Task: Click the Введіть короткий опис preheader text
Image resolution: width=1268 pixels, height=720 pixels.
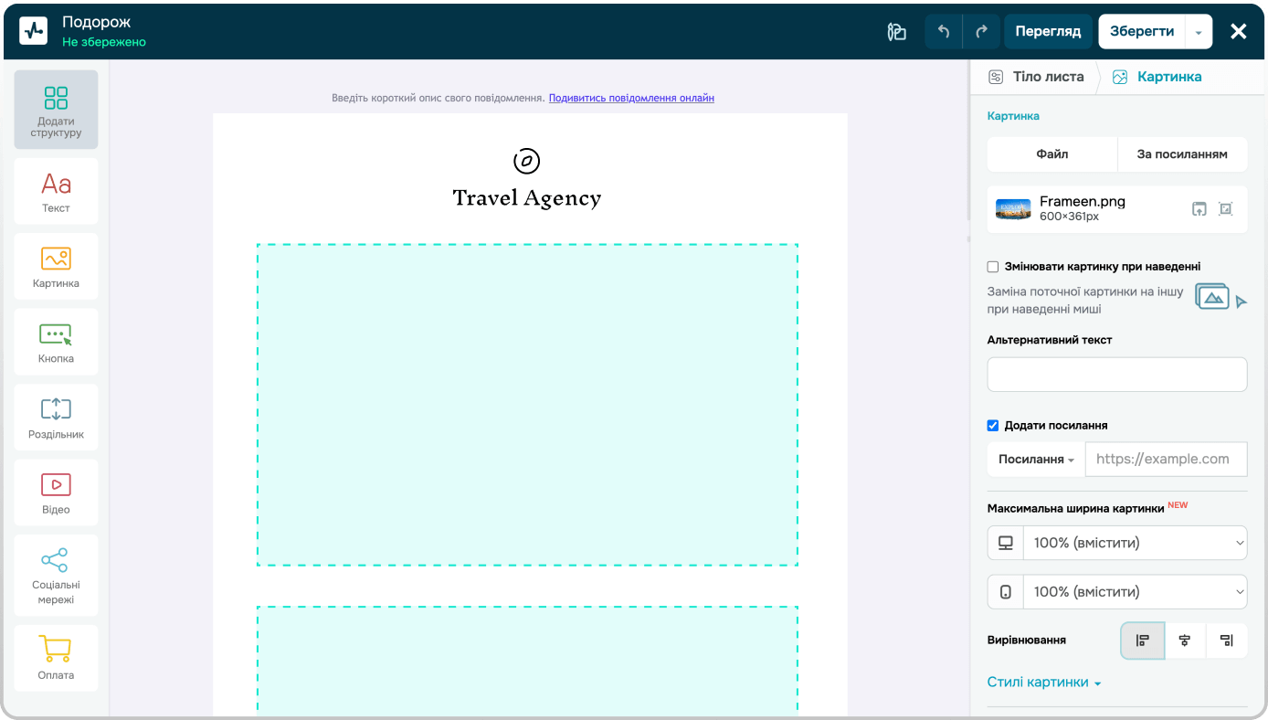Action: point(439,98)
